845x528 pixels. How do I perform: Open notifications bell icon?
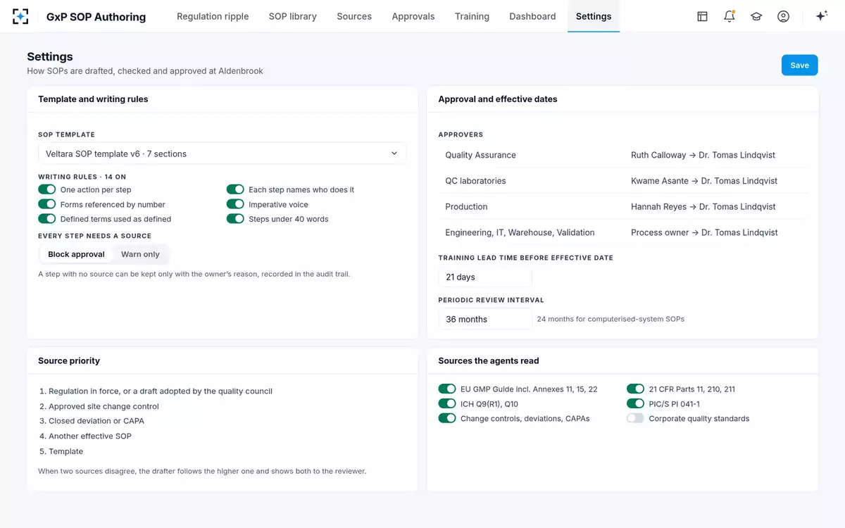(x=730, y=16)
